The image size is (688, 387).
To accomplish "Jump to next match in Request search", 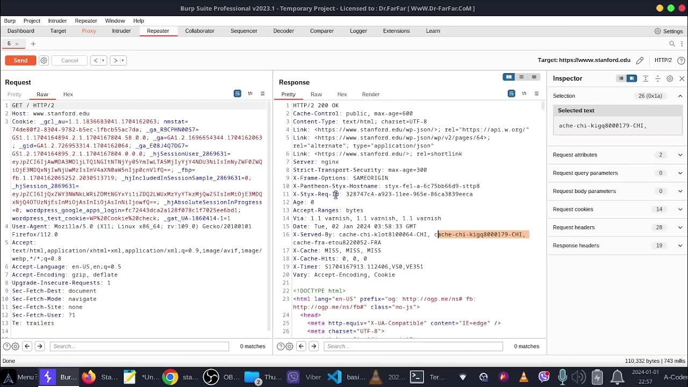I will (40, 346).
